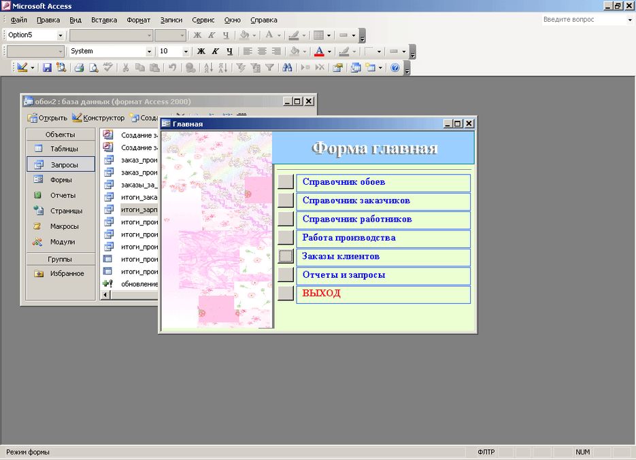This screenshot has width=636, height=460.
Task: Click the red A font color button
Action: pos(320,52)
